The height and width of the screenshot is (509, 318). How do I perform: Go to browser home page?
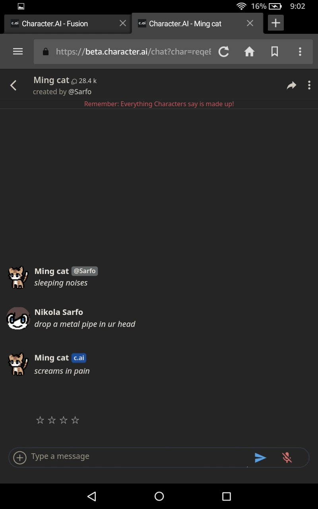[249, 51]
